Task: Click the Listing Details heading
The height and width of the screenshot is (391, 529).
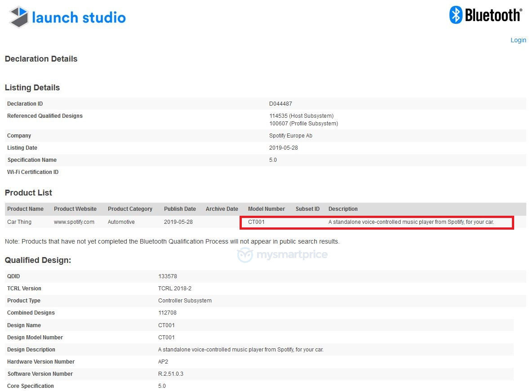Action: (x=32, y=87)
